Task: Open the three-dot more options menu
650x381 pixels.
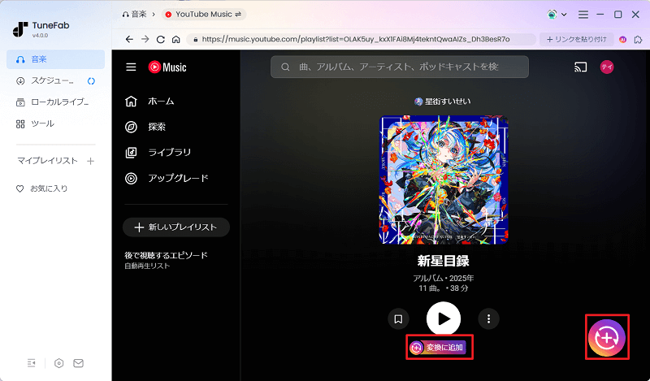Action: [489, 318]
